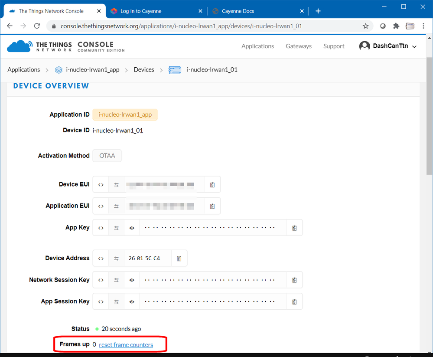The width and height of the screenshot is (433, 357).
Task: Toggle hex format for Application EUI
Action: (101, 206)
